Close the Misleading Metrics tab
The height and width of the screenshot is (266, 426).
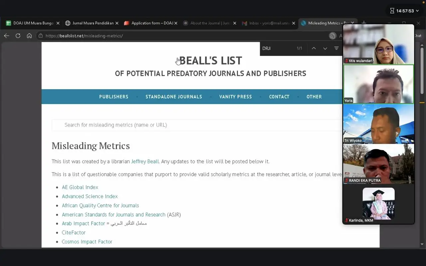coord(352,23)
